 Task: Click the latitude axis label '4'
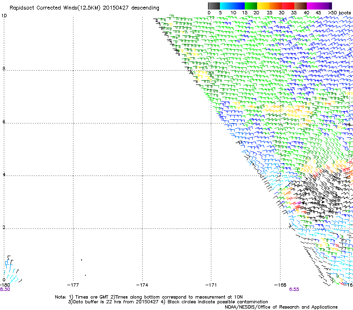4,174
